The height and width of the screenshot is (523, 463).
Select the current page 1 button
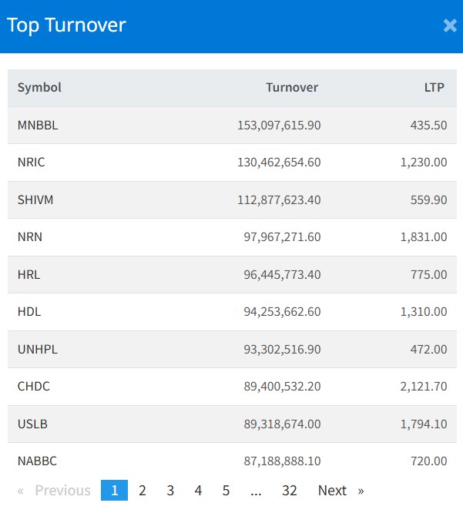tap(114, 491)
